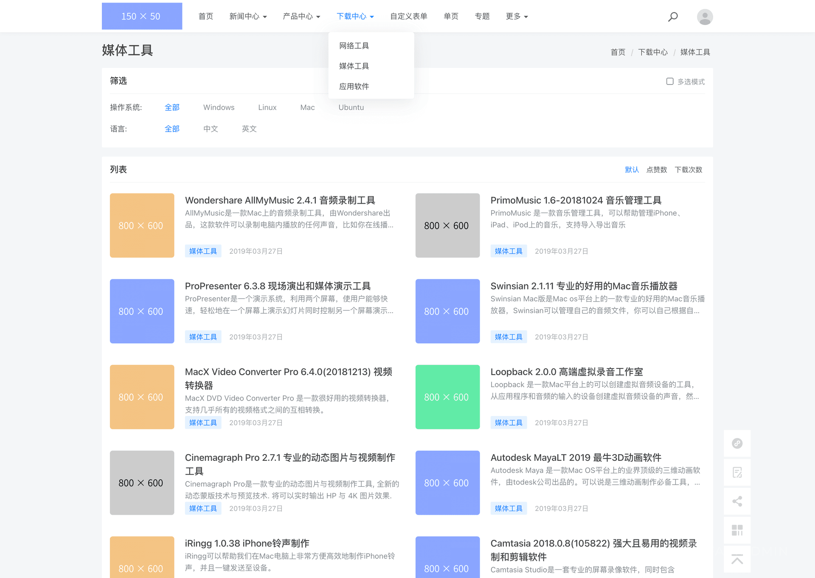Expand the 新闻中心 dropdown

(248, 17)
